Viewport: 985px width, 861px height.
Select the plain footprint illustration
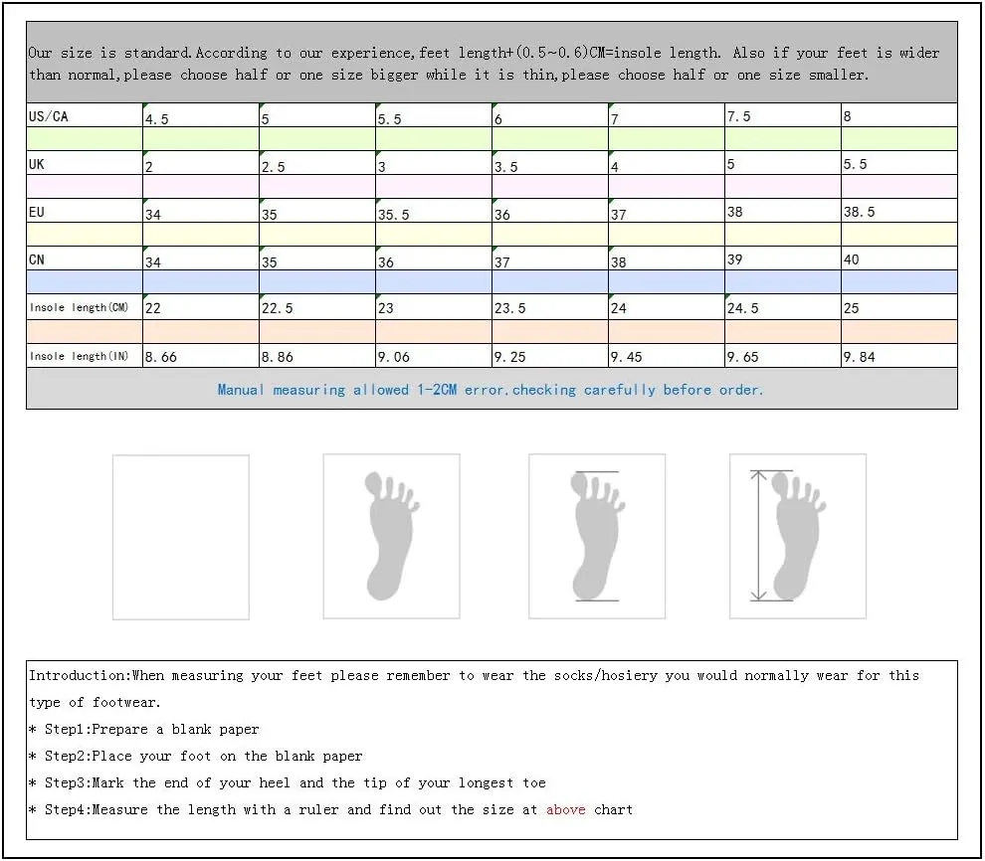click(391, 537)
